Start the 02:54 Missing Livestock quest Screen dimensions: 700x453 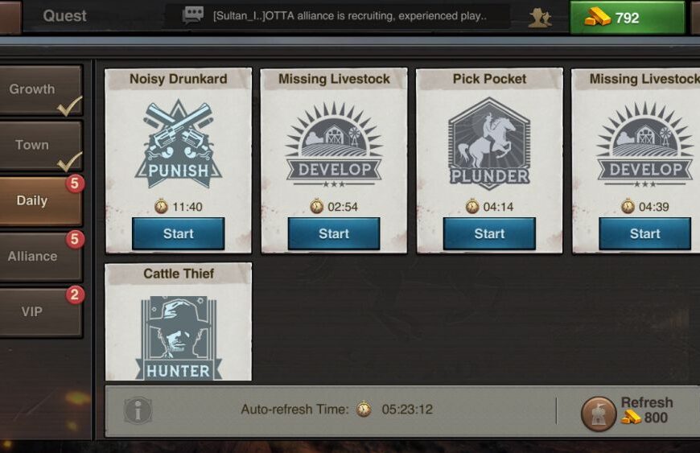(x=334, y=233)
